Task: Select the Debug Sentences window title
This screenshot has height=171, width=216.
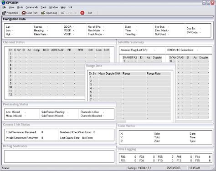Action: pyautogui.click(x=15, y=146)
